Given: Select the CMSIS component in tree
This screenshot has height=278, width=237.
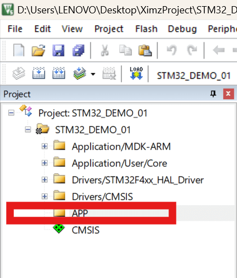Looking at the screenshot, I should click(86, 230).
